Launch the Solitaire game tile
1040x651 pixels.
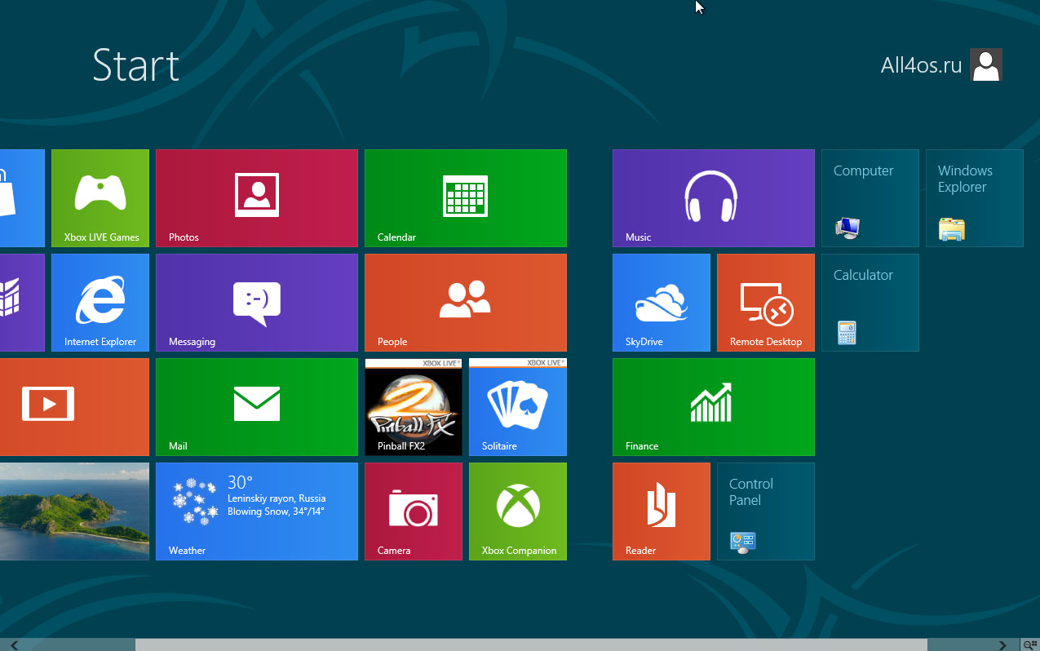(x=518, y=407)
